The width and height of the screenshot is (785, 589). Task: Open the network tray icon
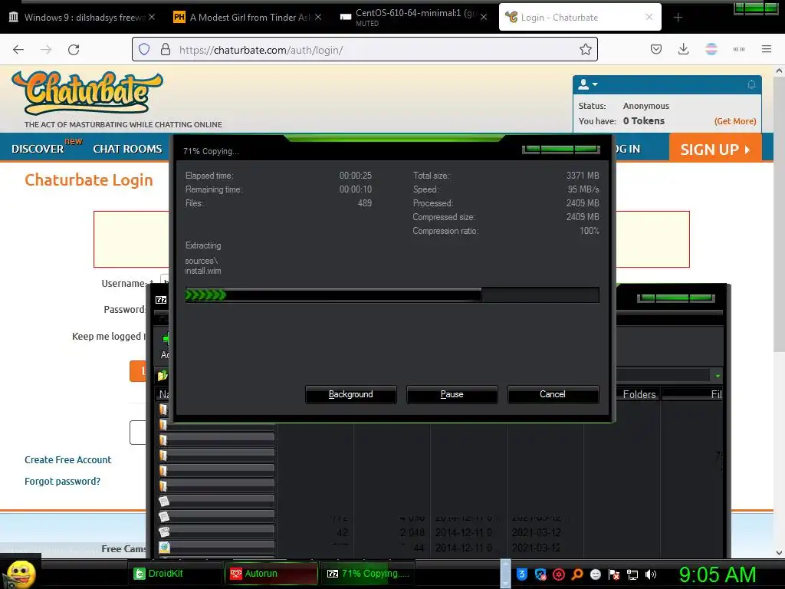click(632, 574)
